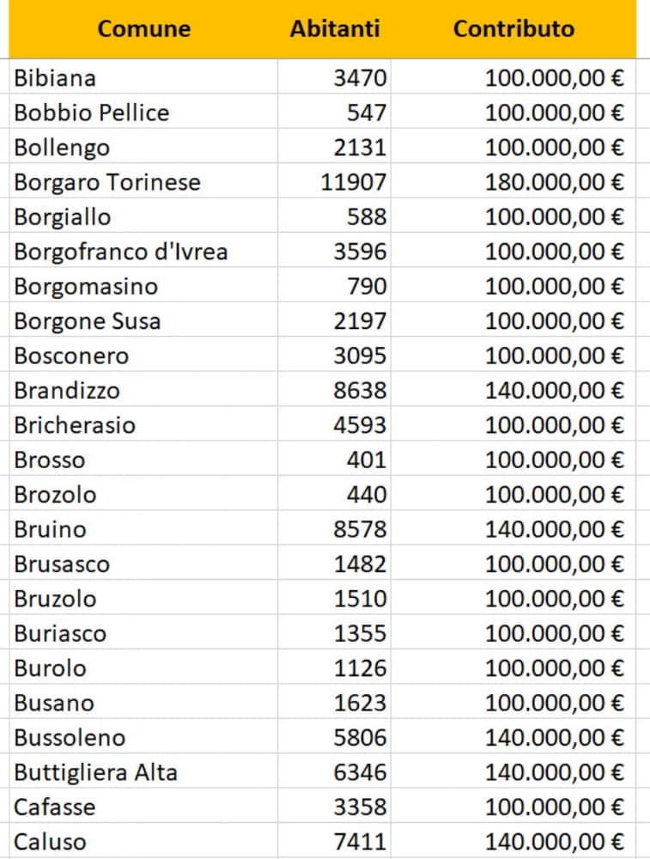Click the Abitanti column header
Viewport: 650px width, 859px height.
click(334, 28)
